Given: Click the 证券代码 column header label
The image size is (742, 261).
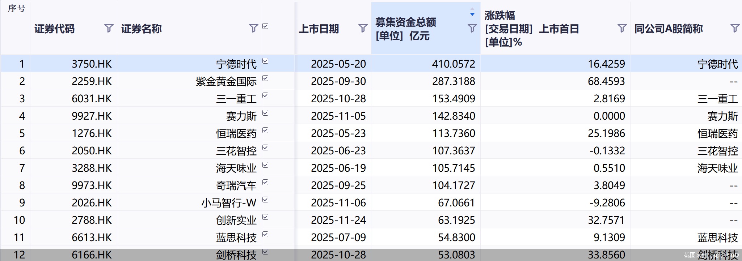Looking at the screenshot, I should click(54, 29).
